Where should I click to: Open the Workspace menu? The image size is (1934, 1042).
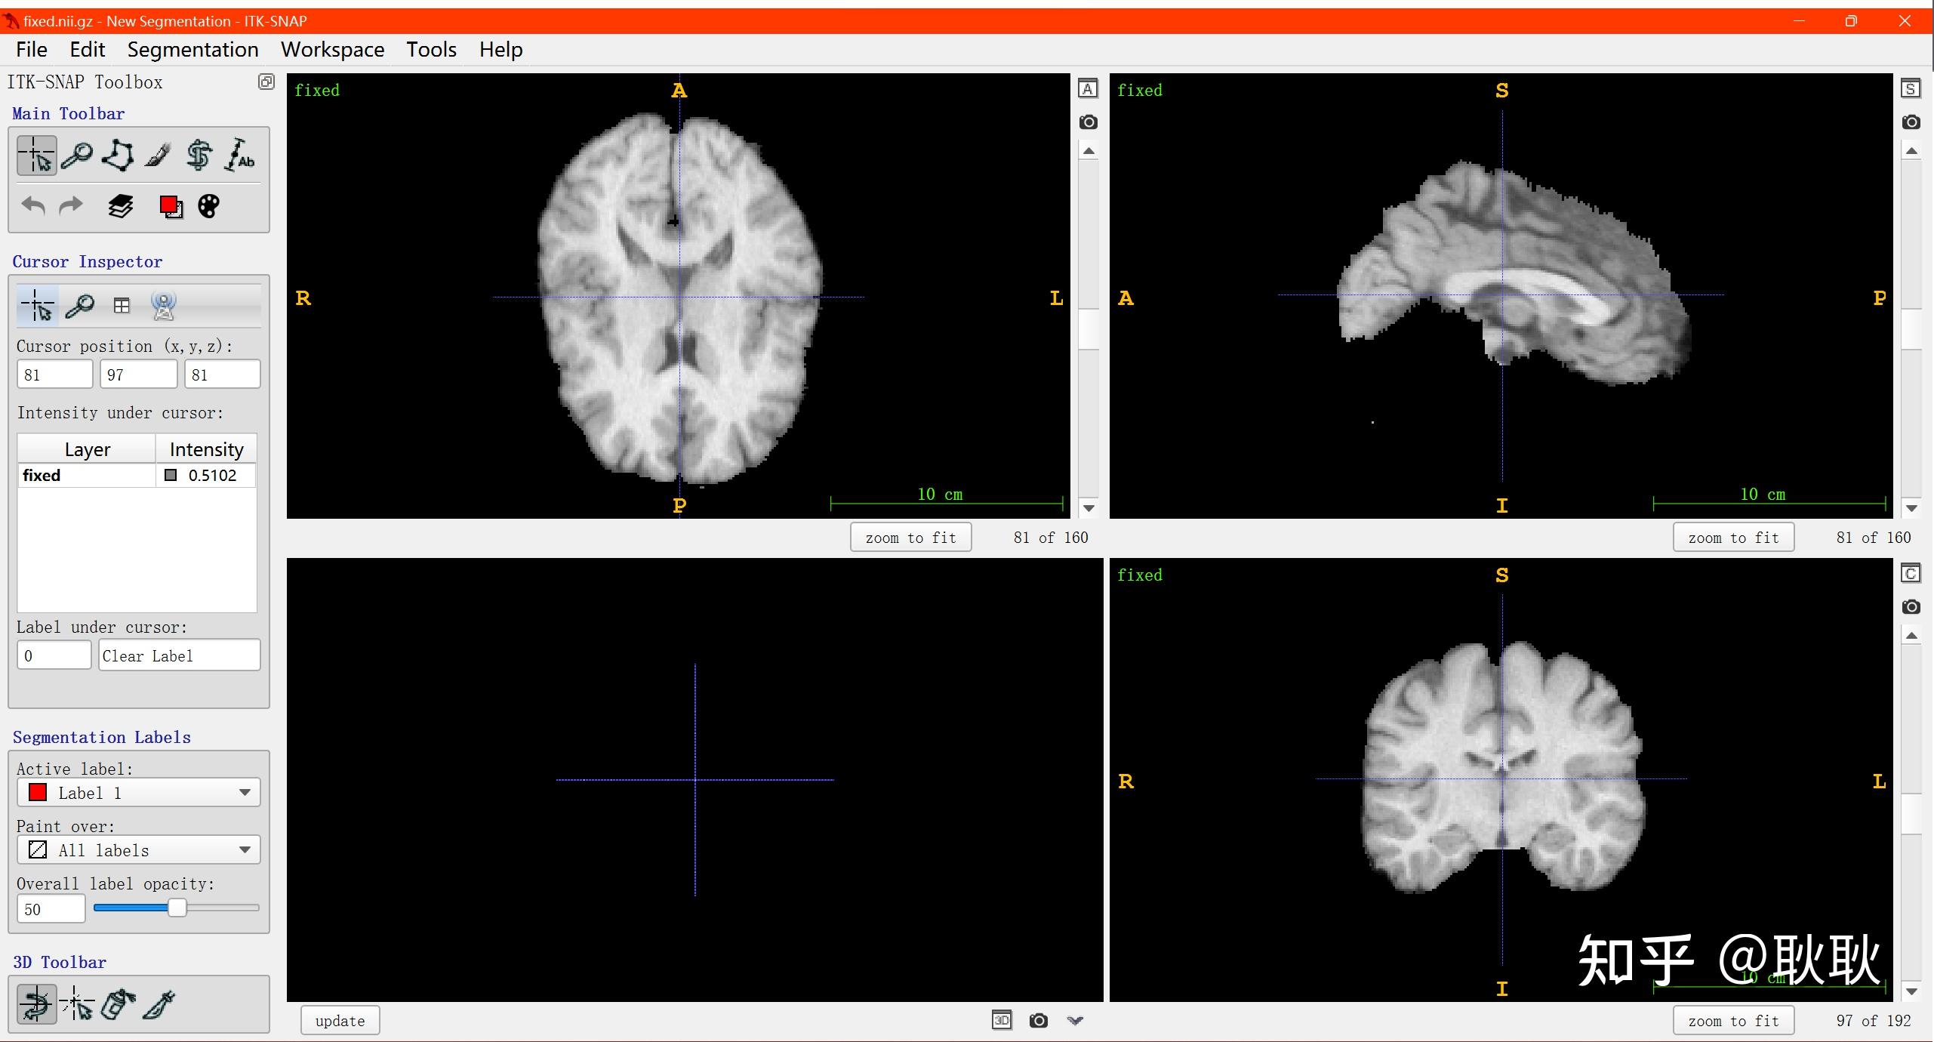(x=332, y=50)
